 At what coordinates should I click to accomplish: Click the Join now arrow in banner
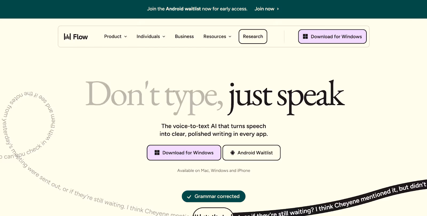(278, 9)
